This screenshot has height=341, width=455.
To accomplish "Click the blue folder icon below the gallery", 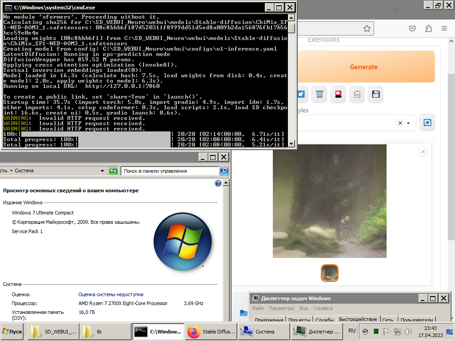I will (x=244, y=313).
